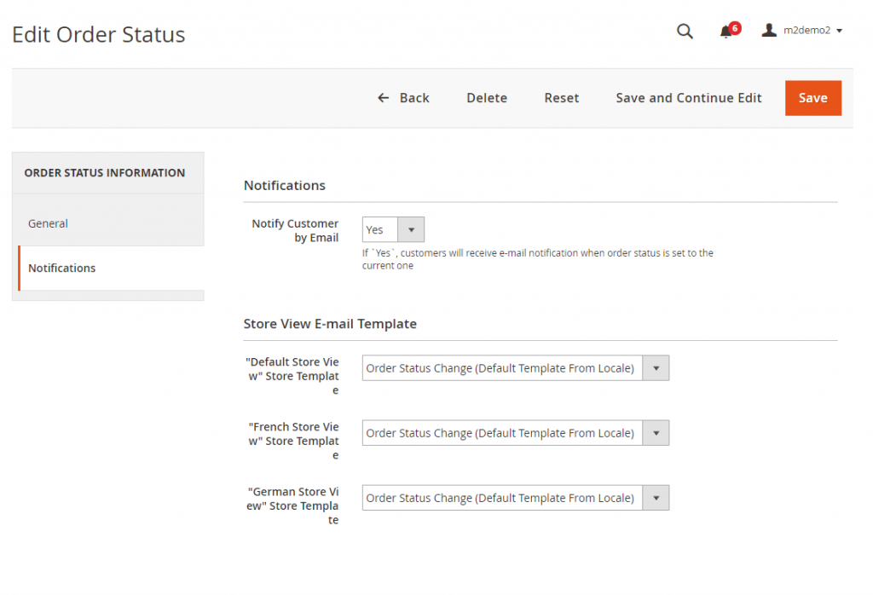The height and width of the screenshot is (595, 873).
Task: Open the m2demo2 account menu
Action: [x=801, y=30]
